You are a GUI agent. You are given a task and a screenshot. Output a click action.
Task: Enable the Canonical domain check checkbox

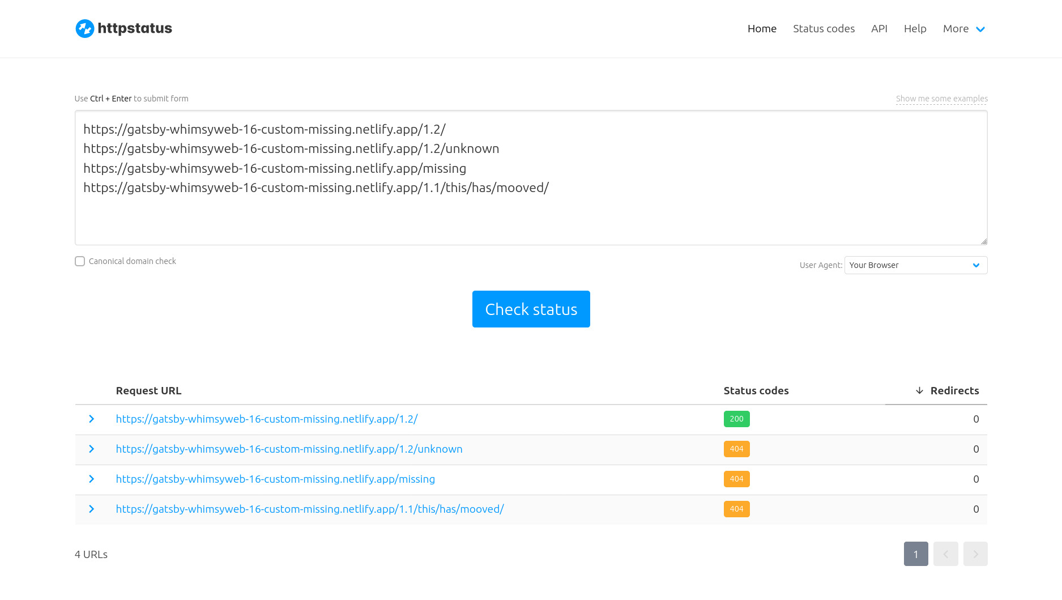pos(80,261)
